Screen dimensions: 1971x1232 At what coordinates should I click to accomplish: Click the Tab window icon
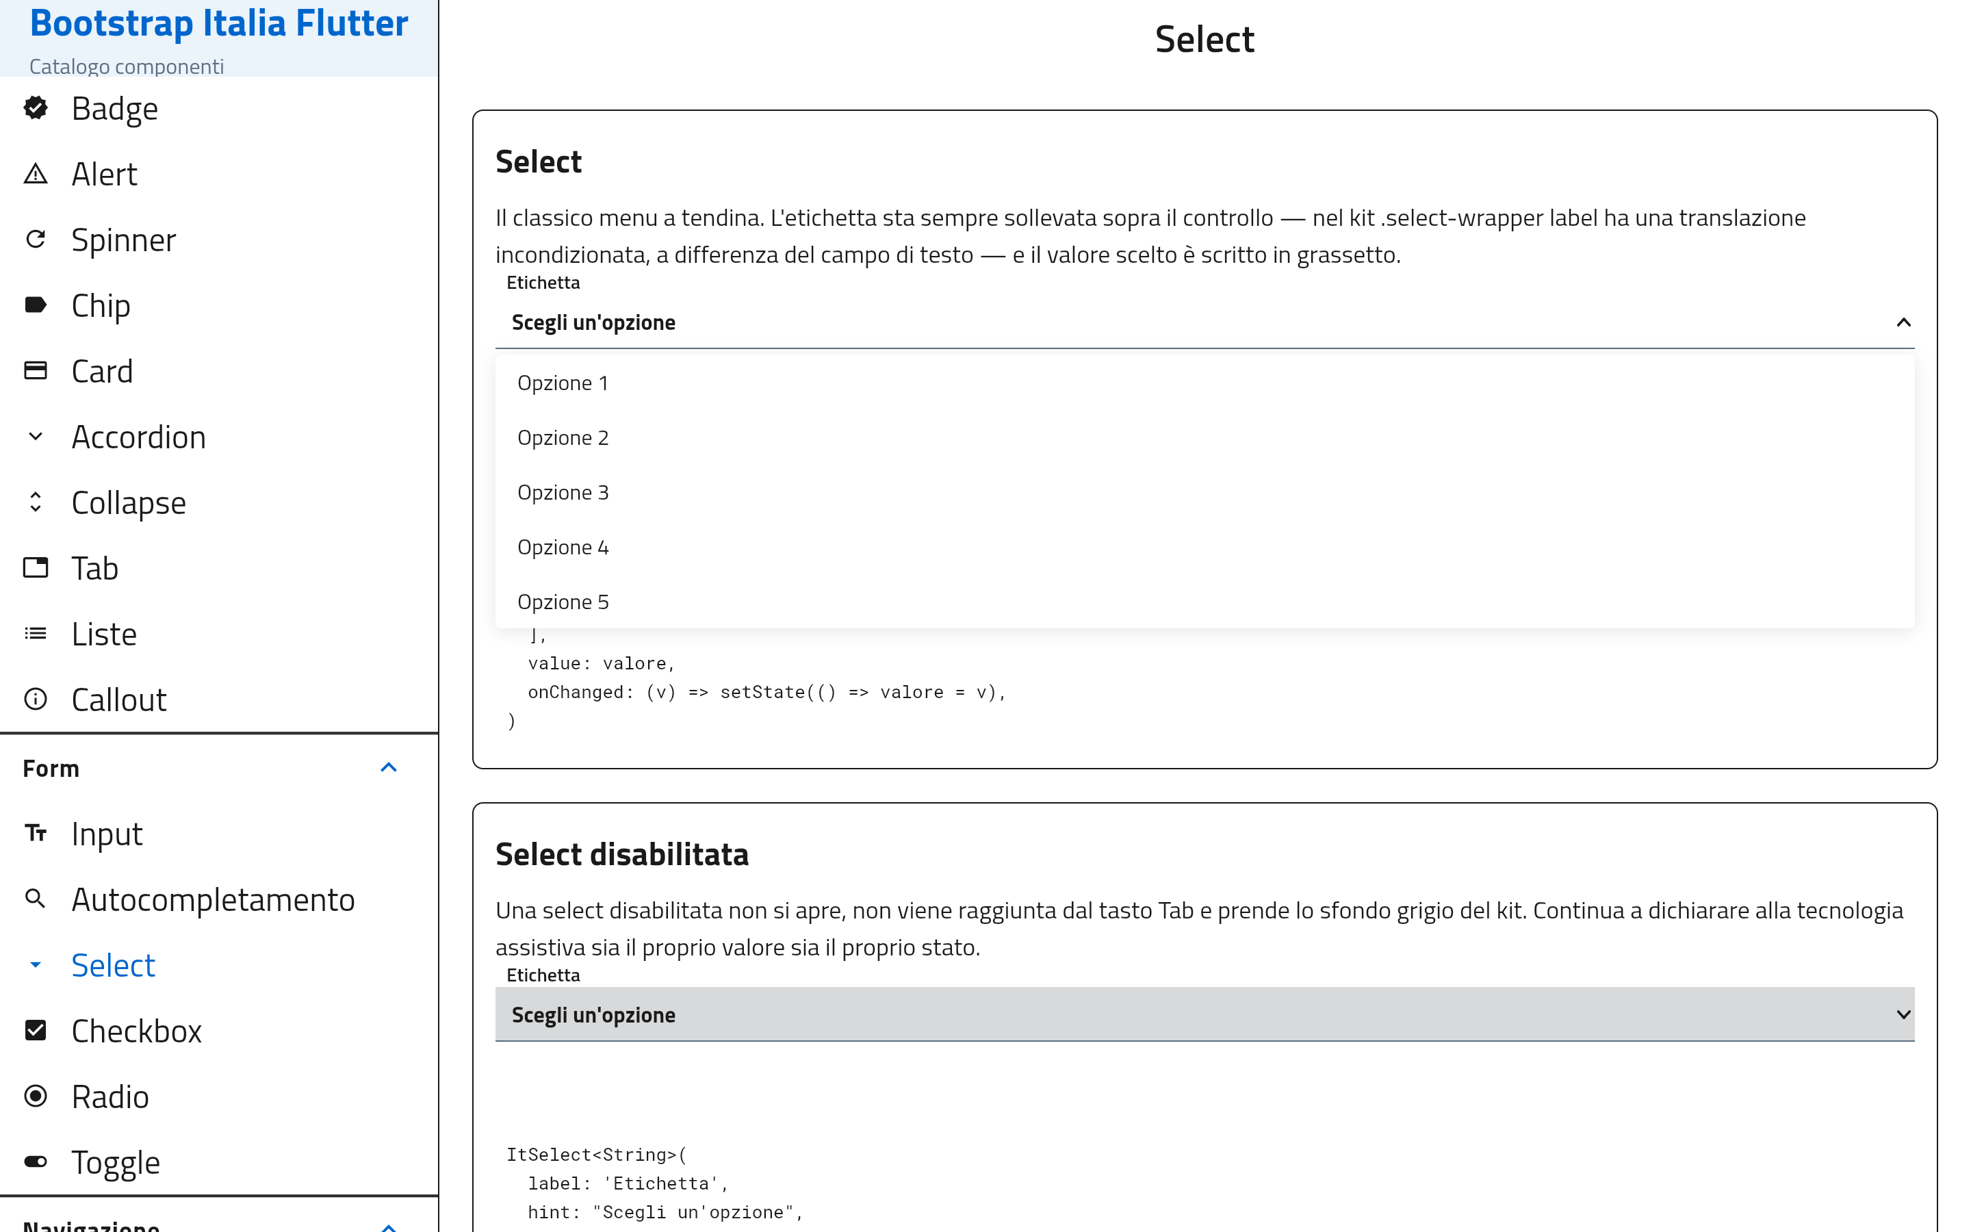coord(36,568)
